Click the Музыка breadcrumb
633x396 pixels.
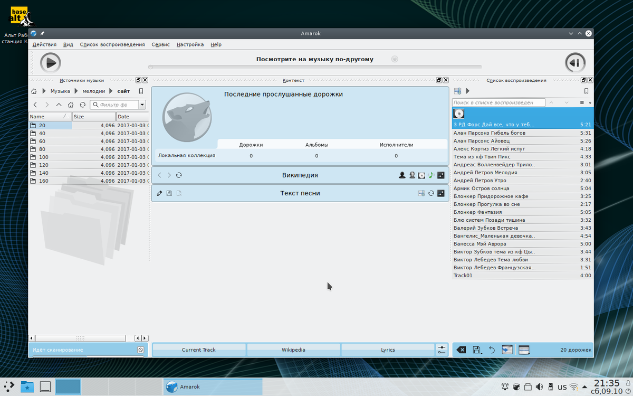[x=60, y=91]
